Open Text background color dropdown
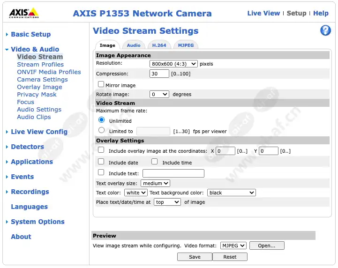 (x=231, y=193)
